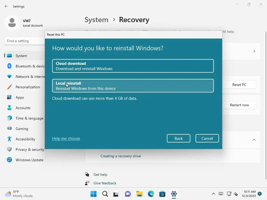
Task: Click the Gaming controller icon
Action: [9, 128]
